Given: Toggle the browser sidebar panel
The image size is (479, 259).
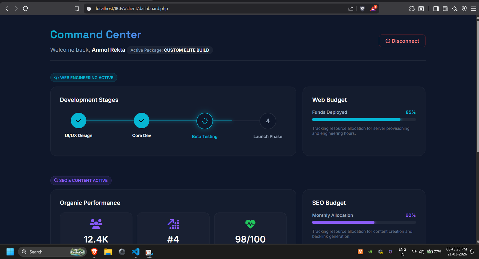Looking at the screenshot, I should (436, 9).
